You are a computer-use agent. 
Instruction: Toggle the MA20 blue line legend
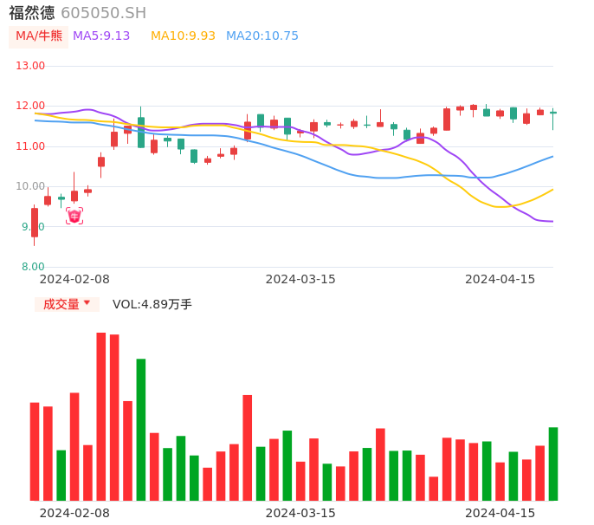(x=261, y=36)
